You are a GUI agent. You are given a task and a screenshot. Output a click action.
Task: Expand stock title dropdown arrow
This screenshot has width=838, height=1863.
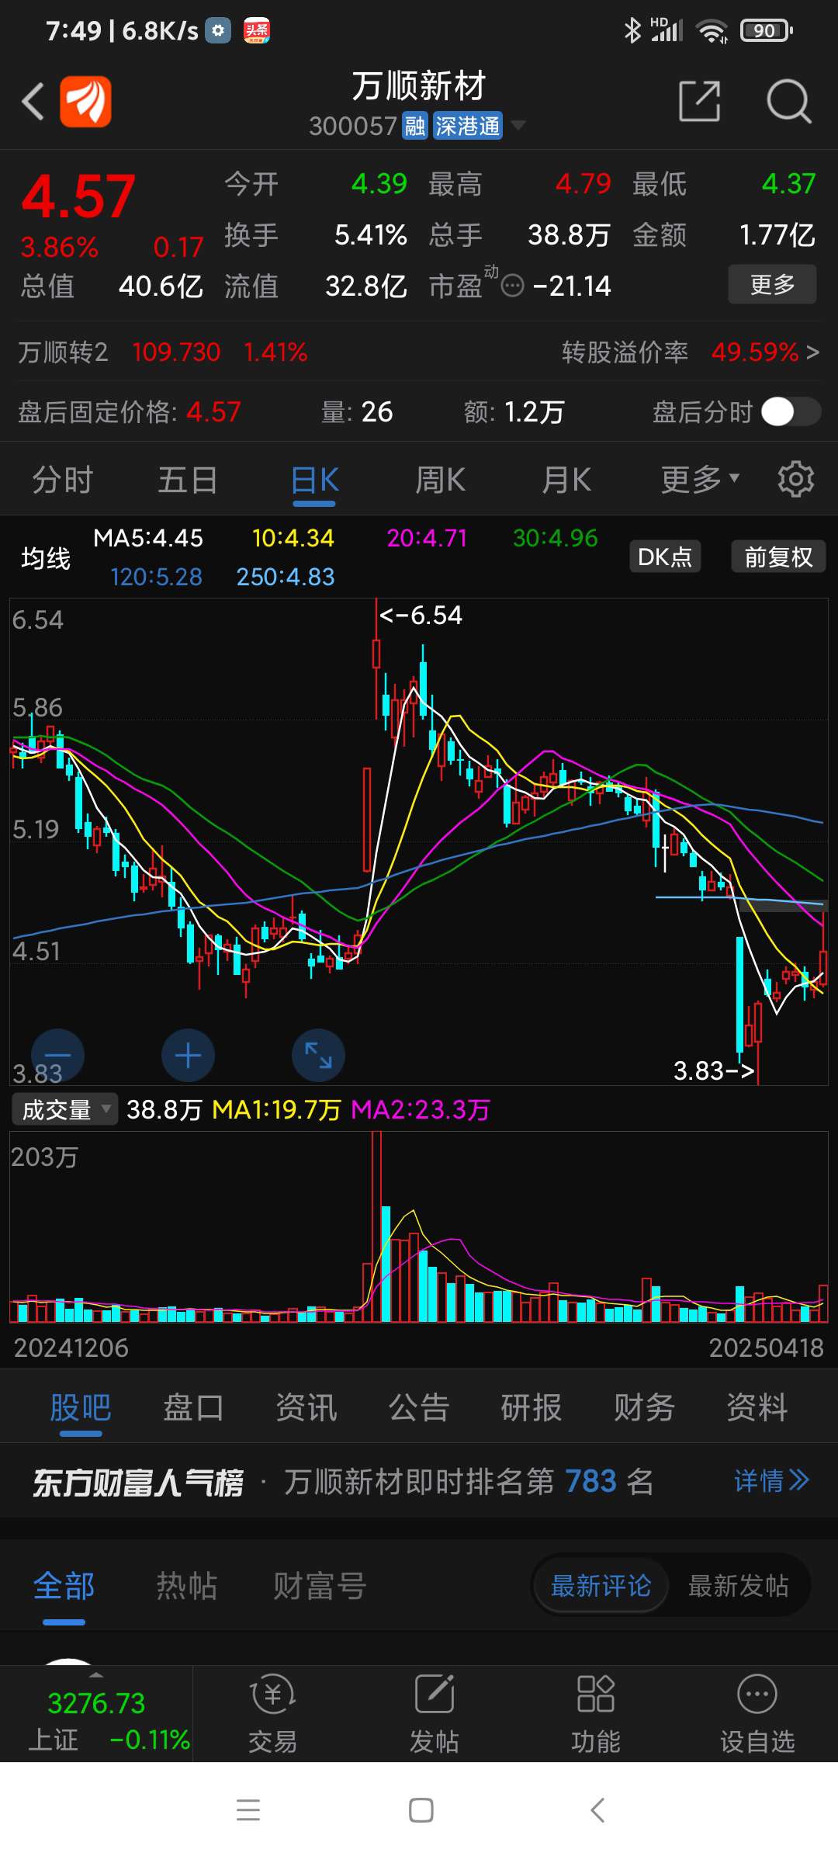coord(518,125)
